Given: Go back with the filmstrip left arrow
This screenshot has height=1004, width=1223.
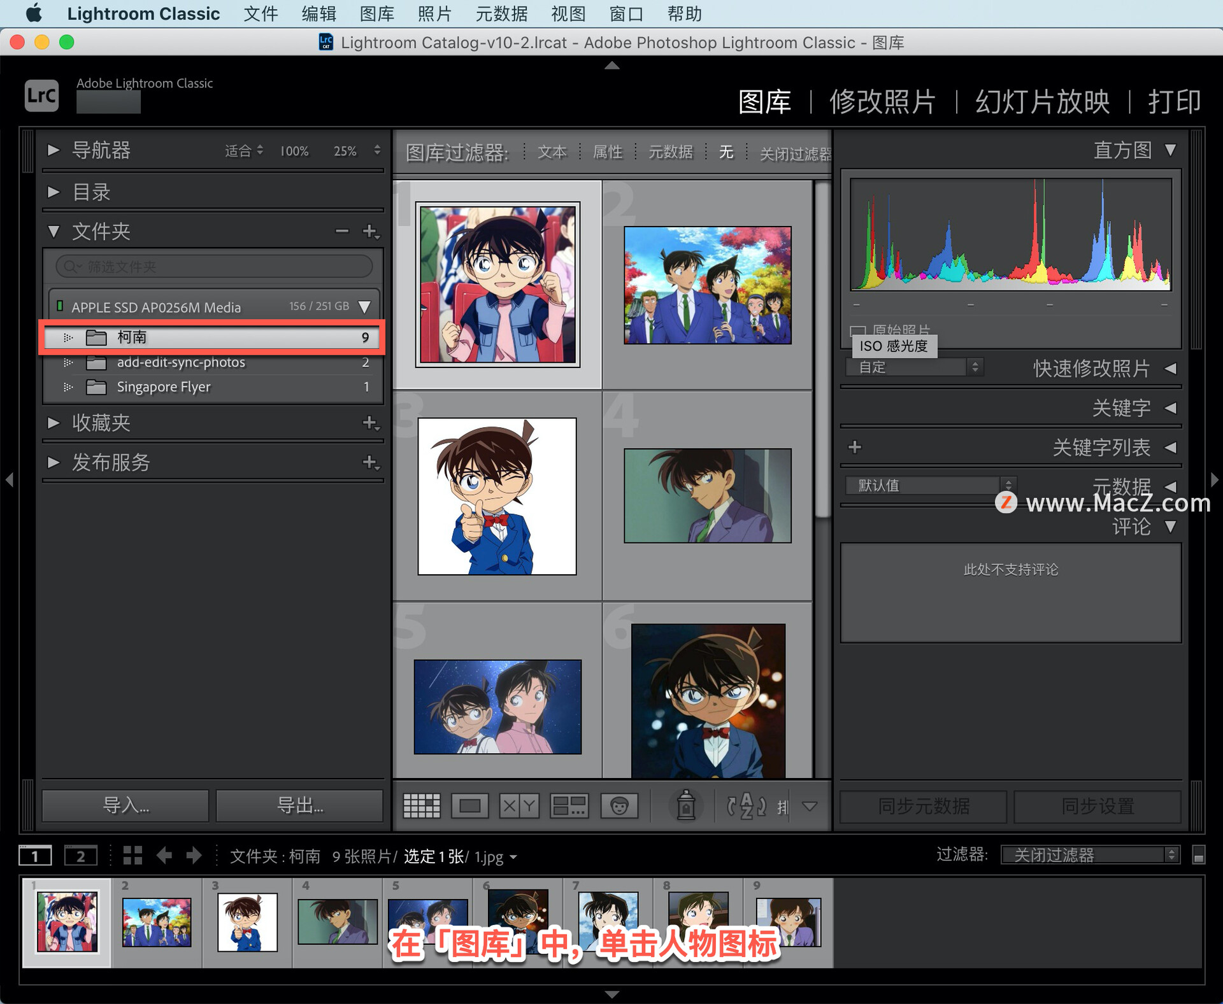Looking at the screenshot, I should pos(164,855).
